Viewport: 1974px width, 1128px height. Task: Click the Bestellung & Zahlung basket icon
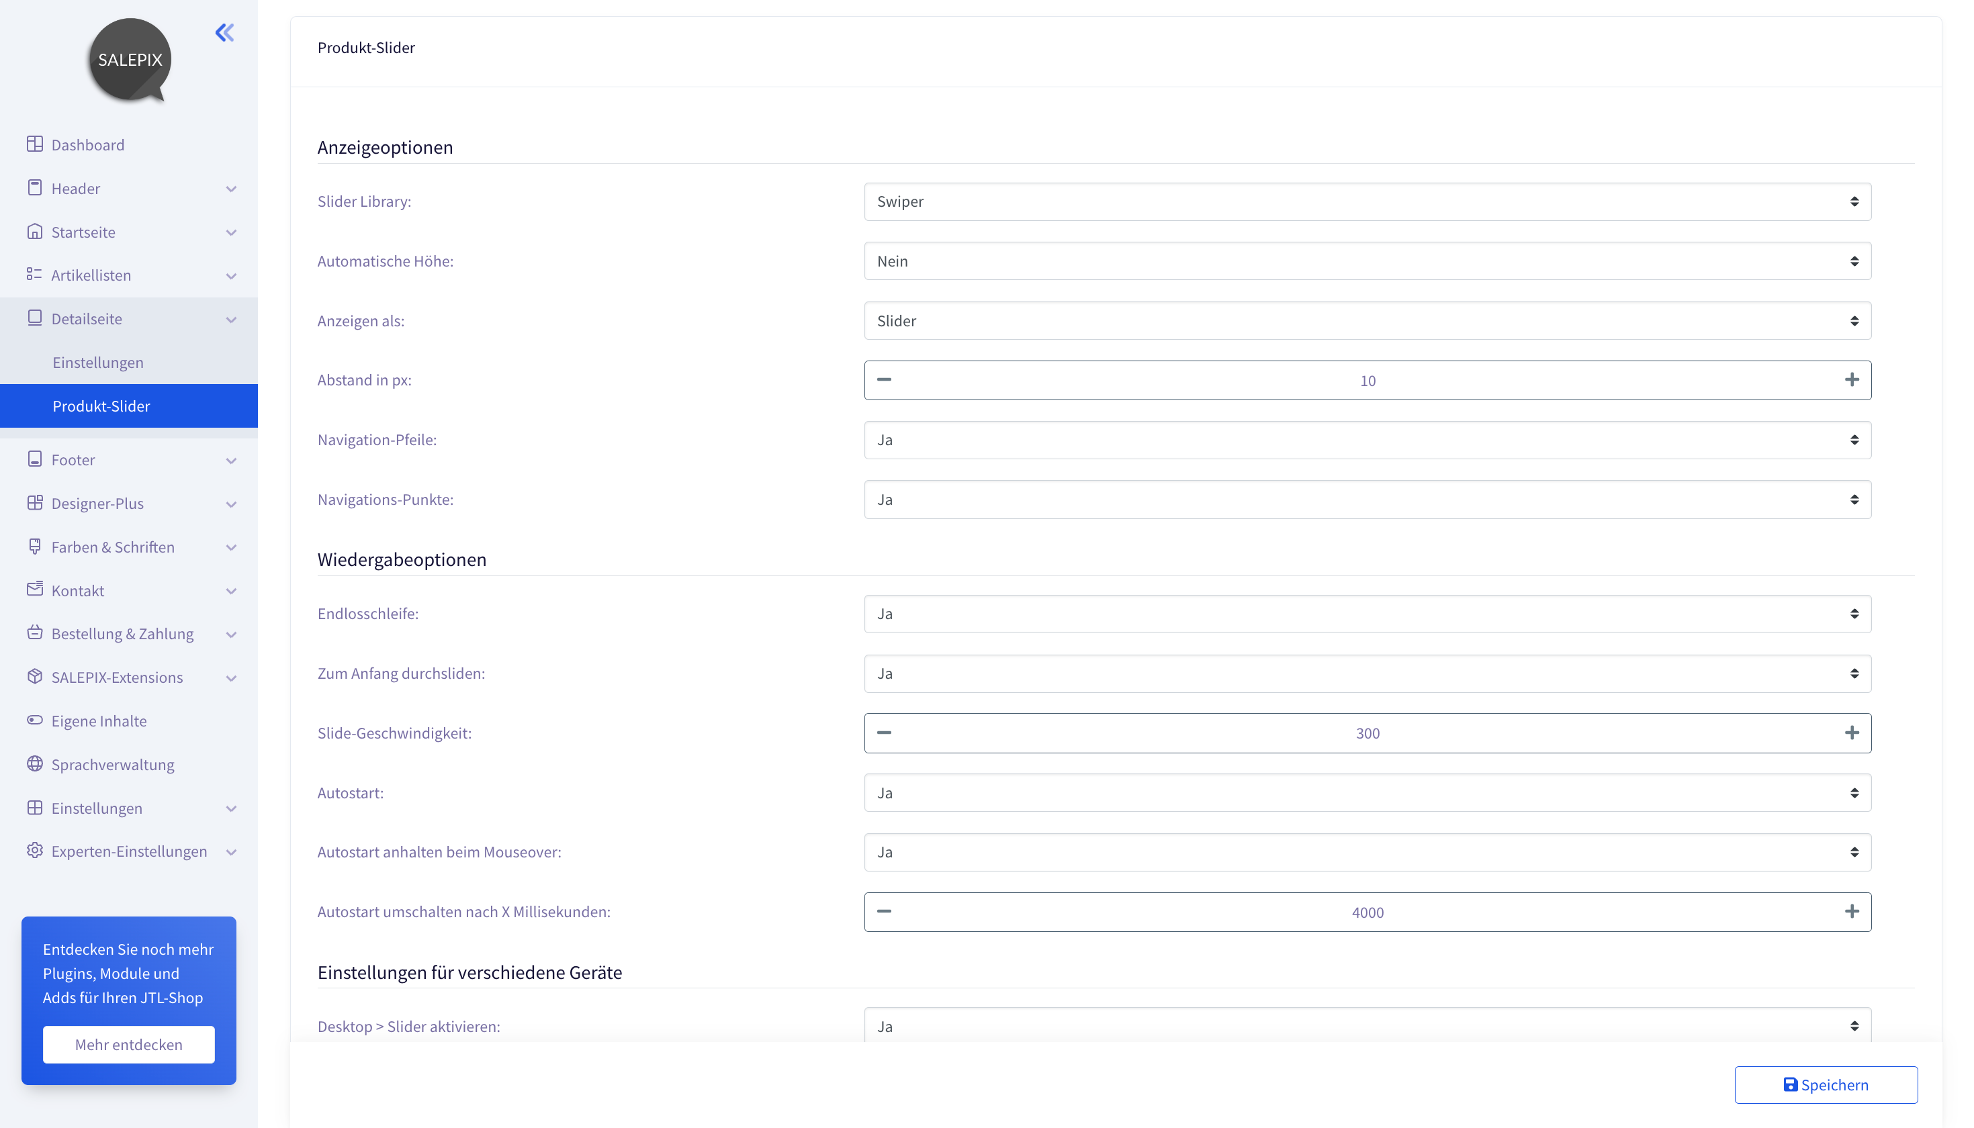pos(35,633)
